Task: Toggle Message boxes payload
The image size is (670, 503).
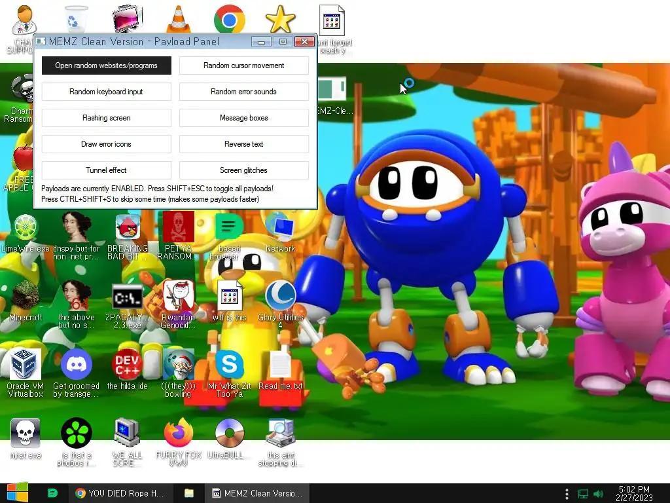Action: pos(243,118)
